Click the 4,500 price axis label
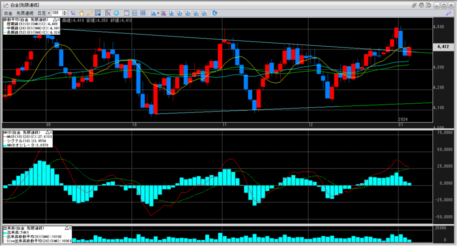The height and width of the screenshot is (246, 457). coord(439,27)
